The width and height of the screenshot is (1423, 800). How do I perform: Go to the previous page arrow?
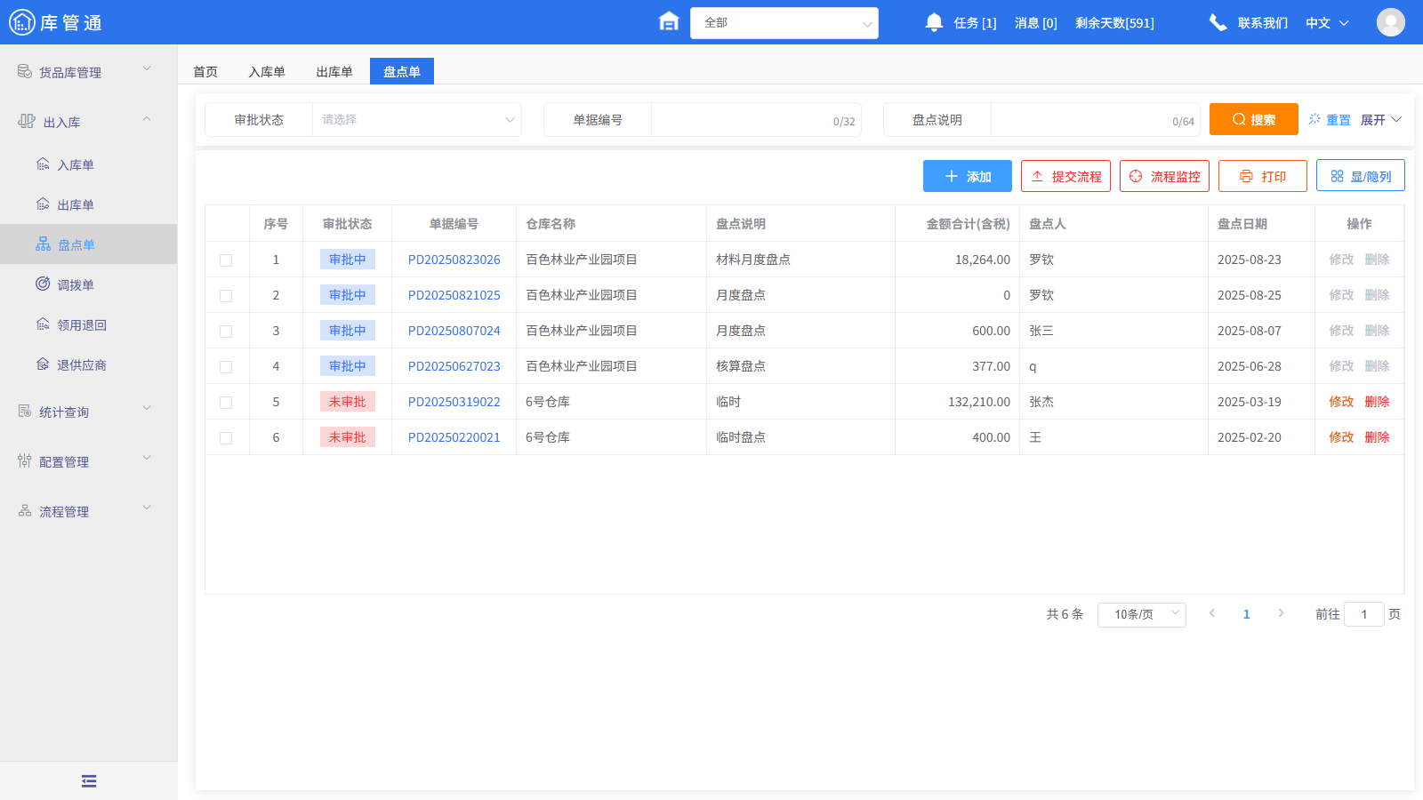(1211, 613)
